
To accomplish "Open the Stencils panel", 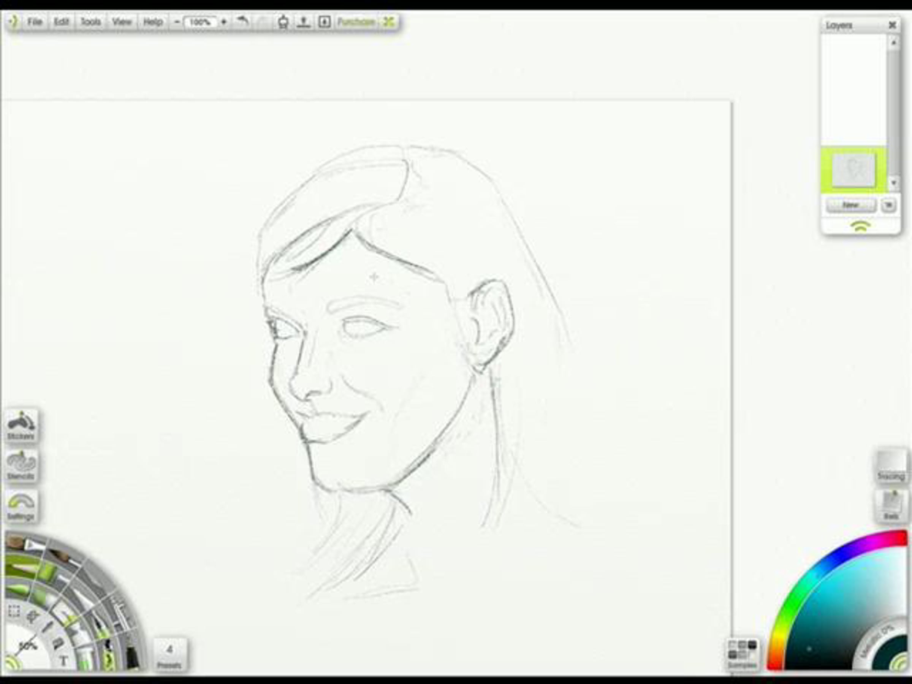I will 21,466.
